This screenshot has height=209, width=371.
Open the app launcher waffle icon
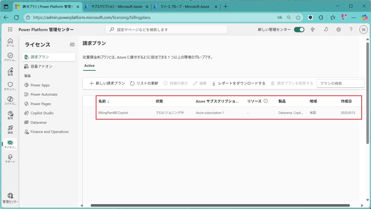(10, 30)
